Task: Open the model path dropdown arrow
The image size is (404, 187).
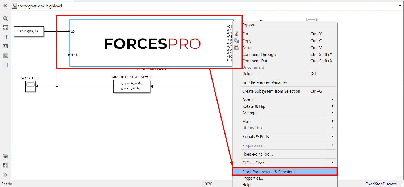Action: coord(400,6)
